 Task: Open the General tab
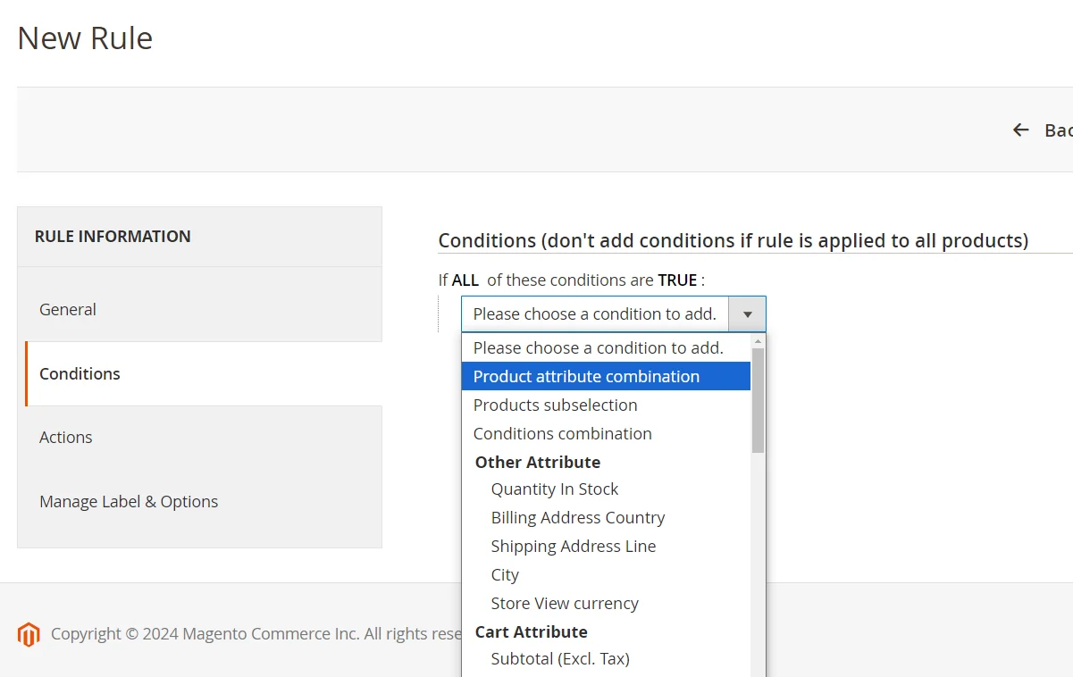click(x=68, y=310)
